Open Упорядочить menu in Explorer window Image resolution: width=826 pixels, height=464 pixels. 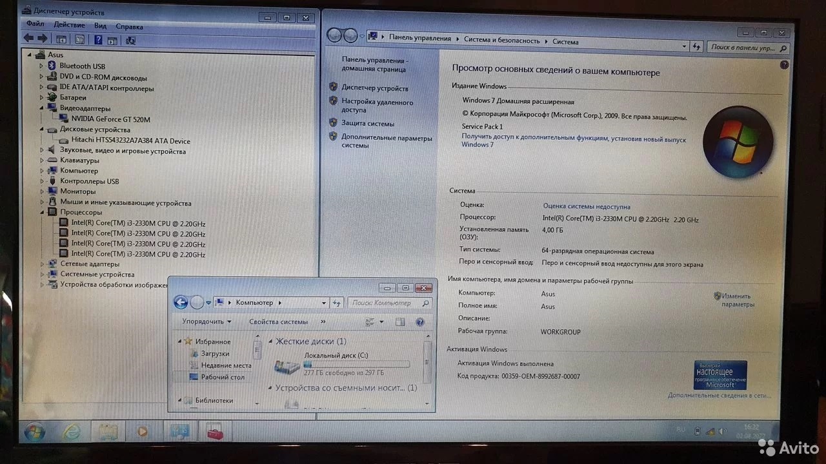pyautogui.click(x=206, y=322)
